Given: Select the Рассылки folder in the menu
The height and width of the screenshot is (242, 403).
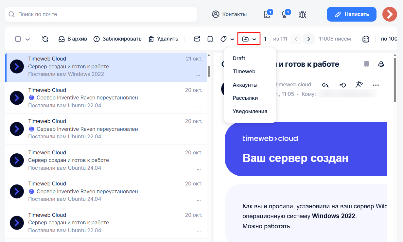Looking at the screenshot, I should [x=245, y=98].
